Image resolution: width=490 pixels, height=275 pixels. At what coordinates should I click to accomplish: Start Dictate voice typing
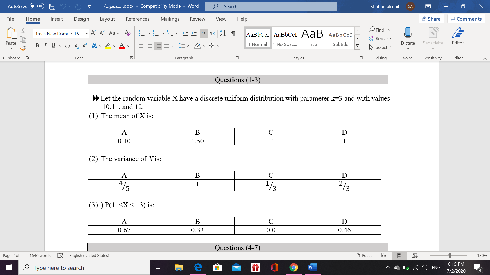pyautogui.click(x=408, y=36)
